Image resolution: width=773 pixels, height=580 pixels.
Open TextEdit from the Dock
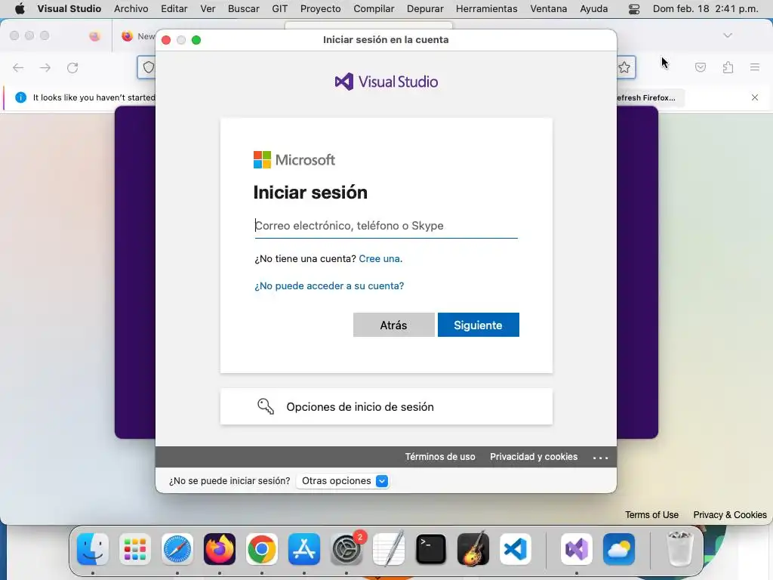(389, 549)
